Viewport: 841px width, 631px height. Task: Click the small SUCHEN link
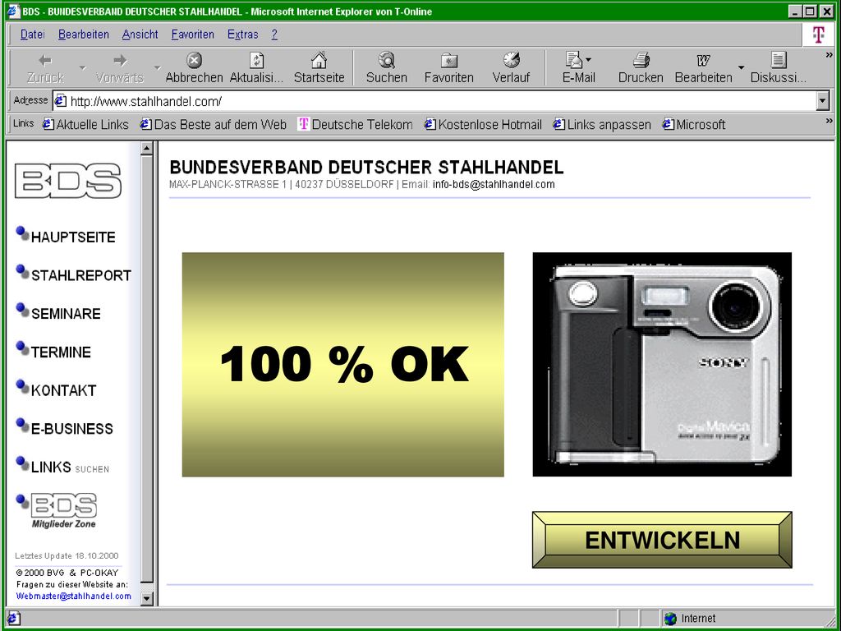[x=92, y=469]
